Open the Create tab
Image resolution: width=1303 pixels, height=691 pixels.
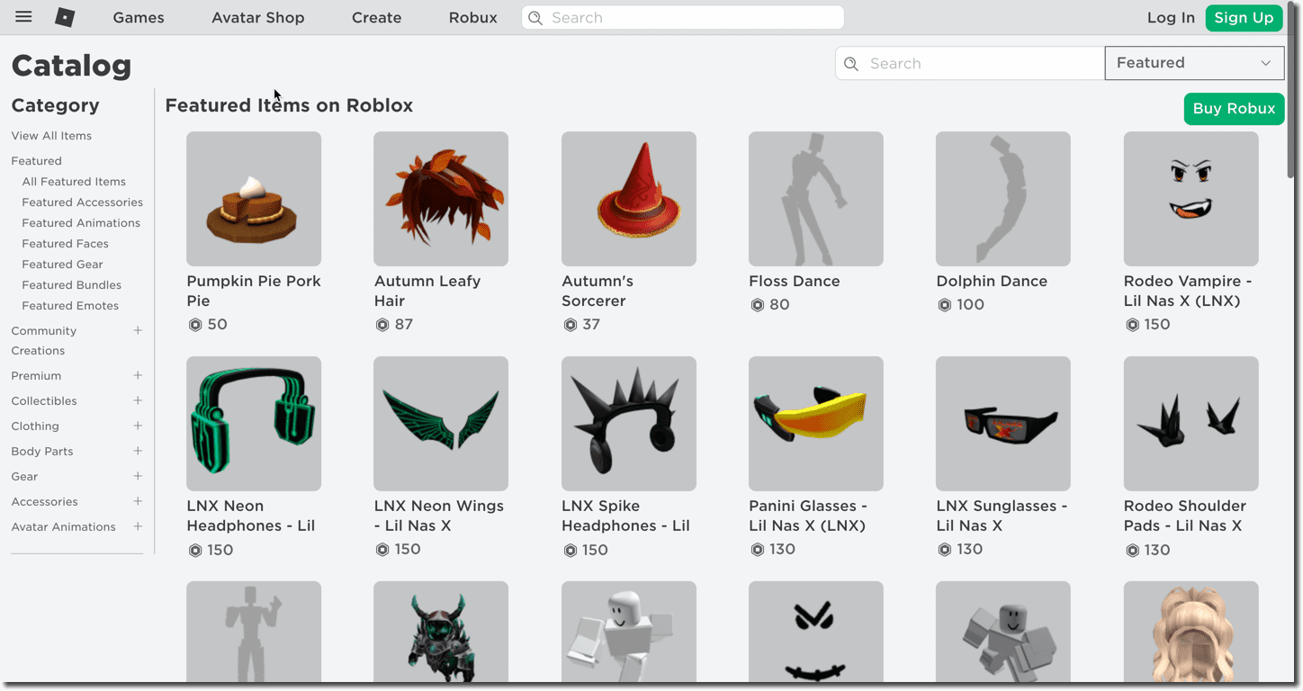tap(376, 18)
